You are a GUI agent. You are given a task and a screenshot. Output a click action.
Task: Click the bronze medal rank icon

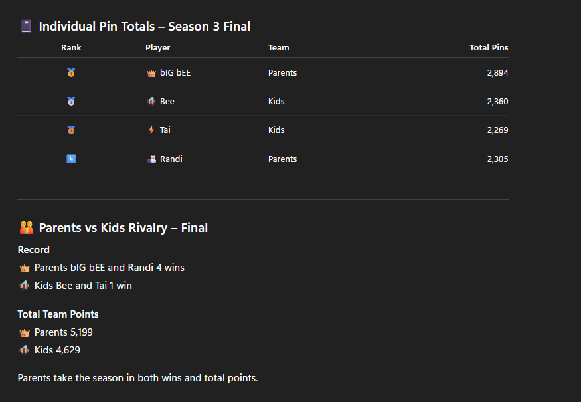[71, 130]
